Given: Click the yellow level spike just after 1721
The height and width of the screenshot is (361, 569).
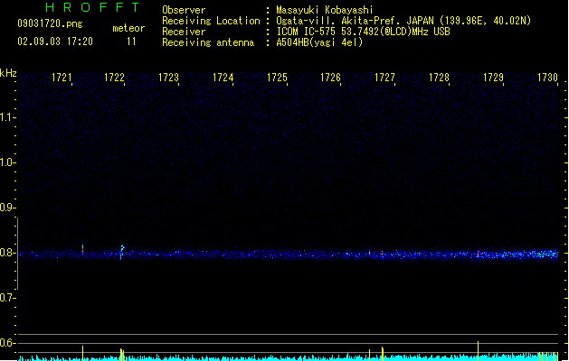Looking at the screenshot, I should pyautogui.click(x=82, y=353).
